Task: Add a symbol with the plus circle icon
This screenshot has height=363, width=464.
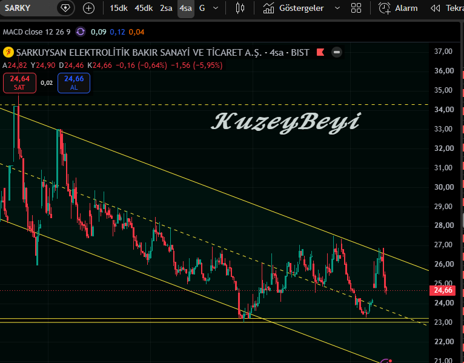Action: click(x=88, y=8)
